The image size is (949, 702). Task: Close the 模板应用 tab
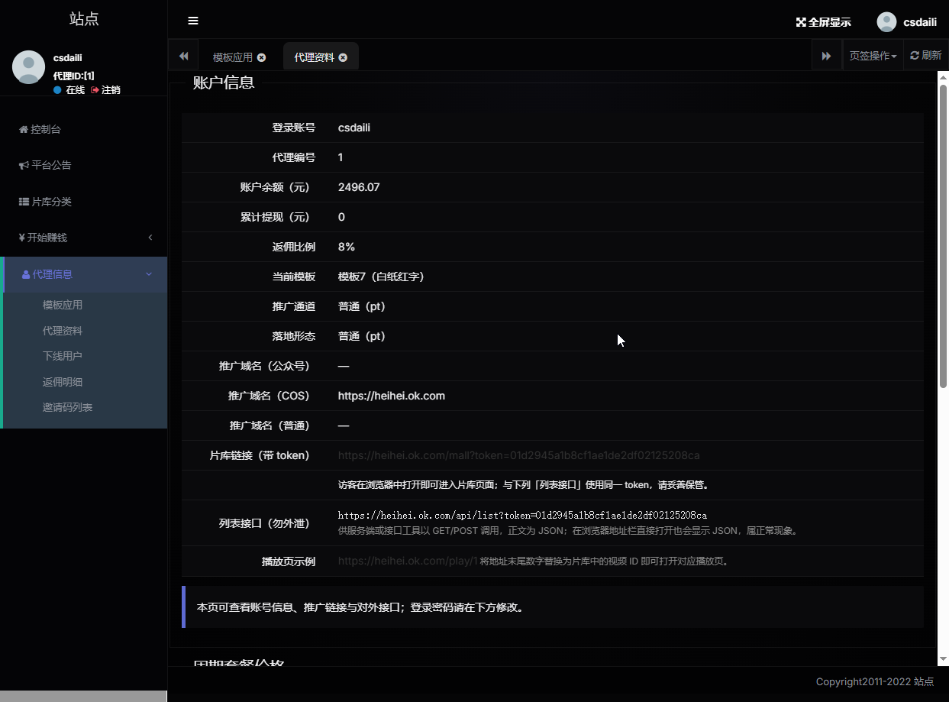pyautogui.click(x=262, y=57)
